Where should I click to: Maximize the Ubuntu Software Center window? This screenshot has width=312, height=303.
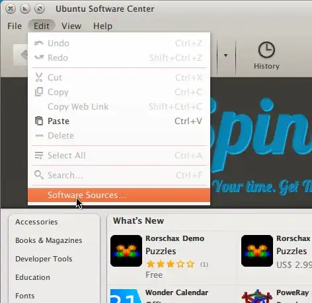[40, 9]
